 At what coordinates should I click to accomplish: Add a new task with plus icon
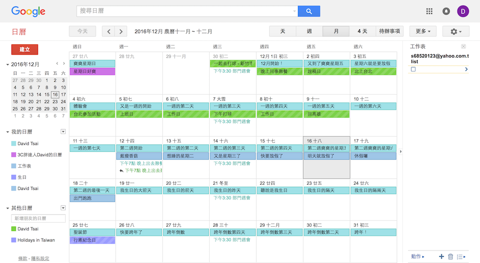441,257
